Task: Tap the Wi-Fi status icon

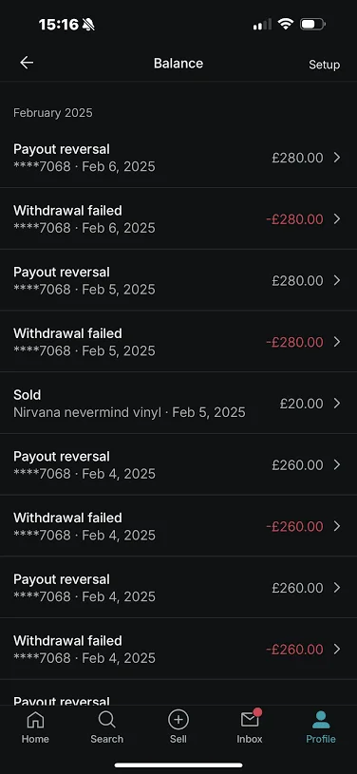Action: tap(286, 24)
